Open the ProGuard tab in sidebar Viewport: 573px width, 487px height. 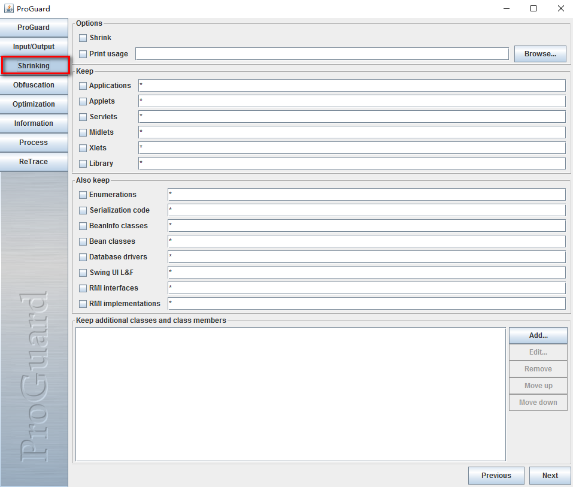point(34,28)
